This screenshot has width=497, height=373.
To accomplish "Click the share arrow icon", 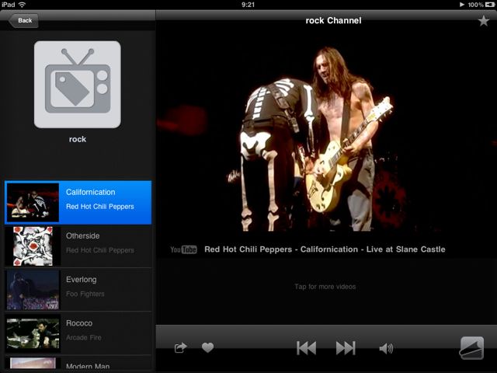I will tap(181, 348).
